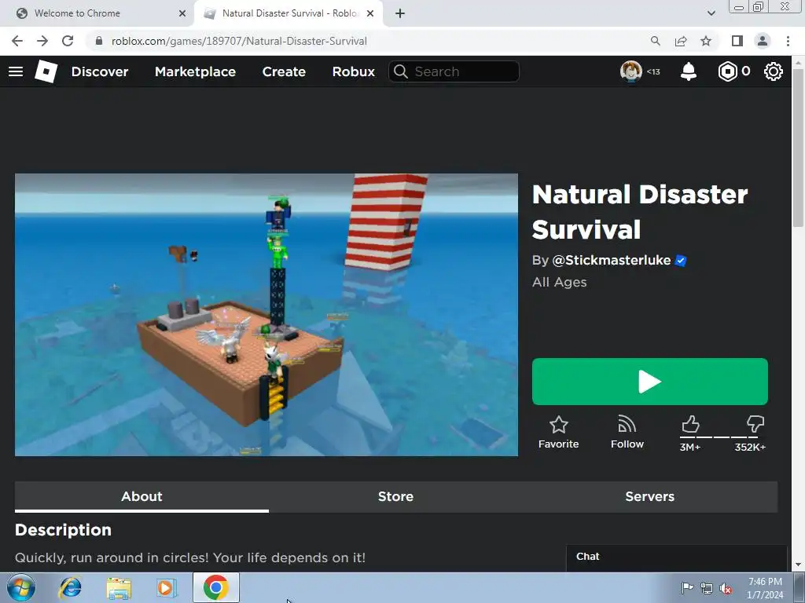Screen dimensions: 805x603
Task: Open the Servers tab
Action: click(x=649, y=496)
